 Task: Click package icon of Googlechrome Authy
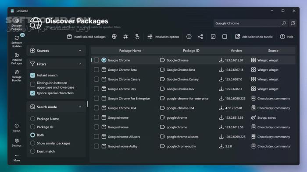pos(104,146)
